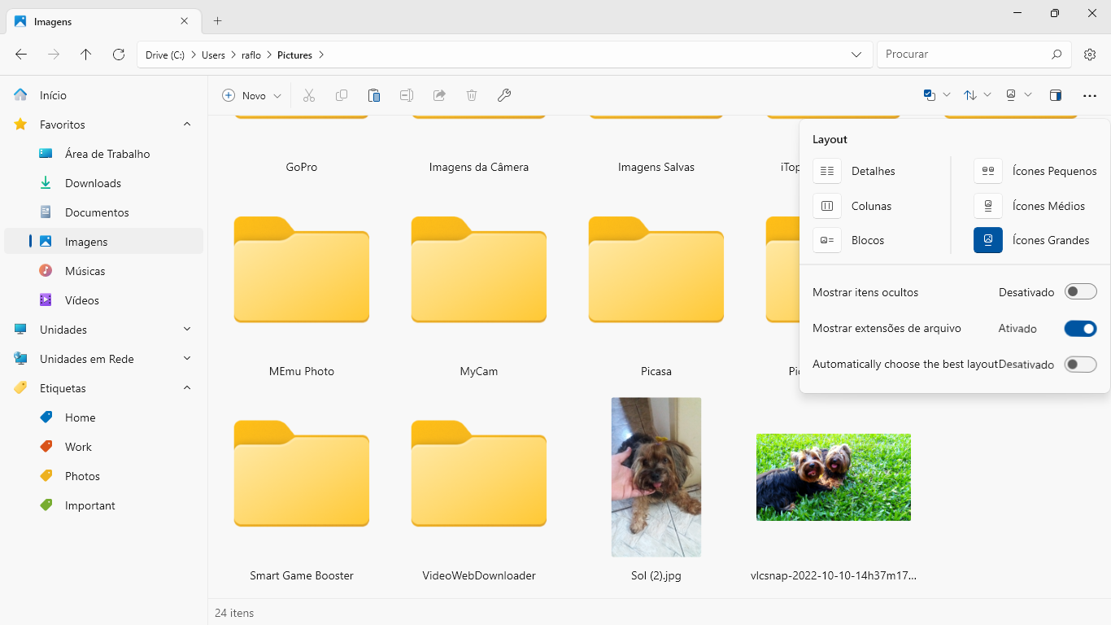Select the vlcsnap-2022-10-10 image thumbnail
The image size is (1111, 625).
click(x=834, y=477)
